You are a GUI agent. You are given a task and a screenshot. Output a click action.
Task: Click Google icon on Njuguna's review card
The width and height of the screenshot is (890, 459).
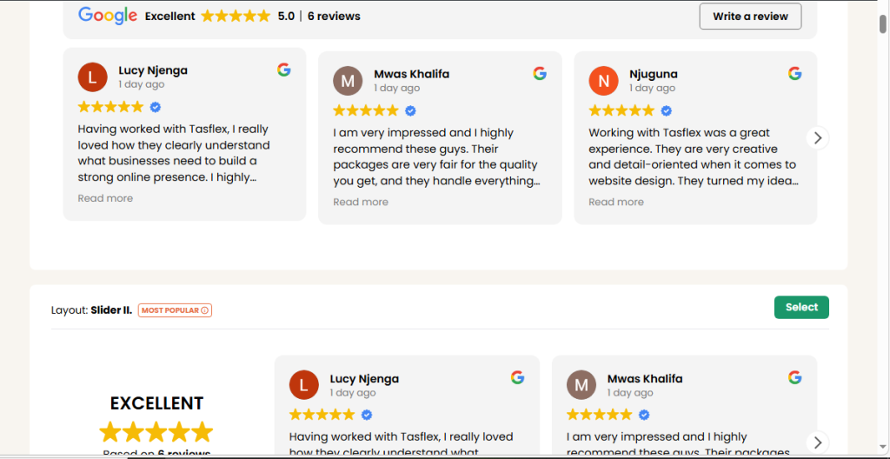click(x=794, y=73)
